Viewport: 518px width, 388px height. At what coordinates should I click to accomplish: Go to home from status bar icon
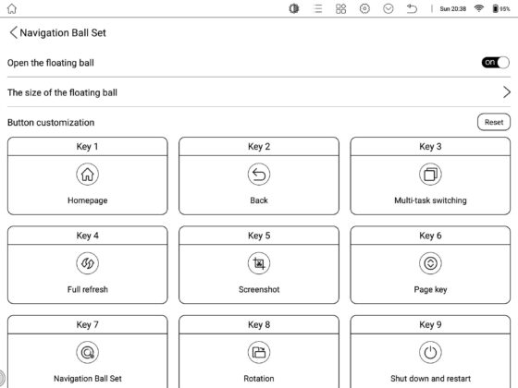[x=12, y=8]
